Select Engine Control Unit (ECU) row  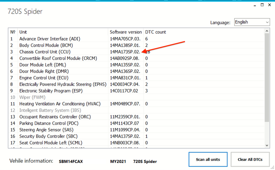point(44,78)
